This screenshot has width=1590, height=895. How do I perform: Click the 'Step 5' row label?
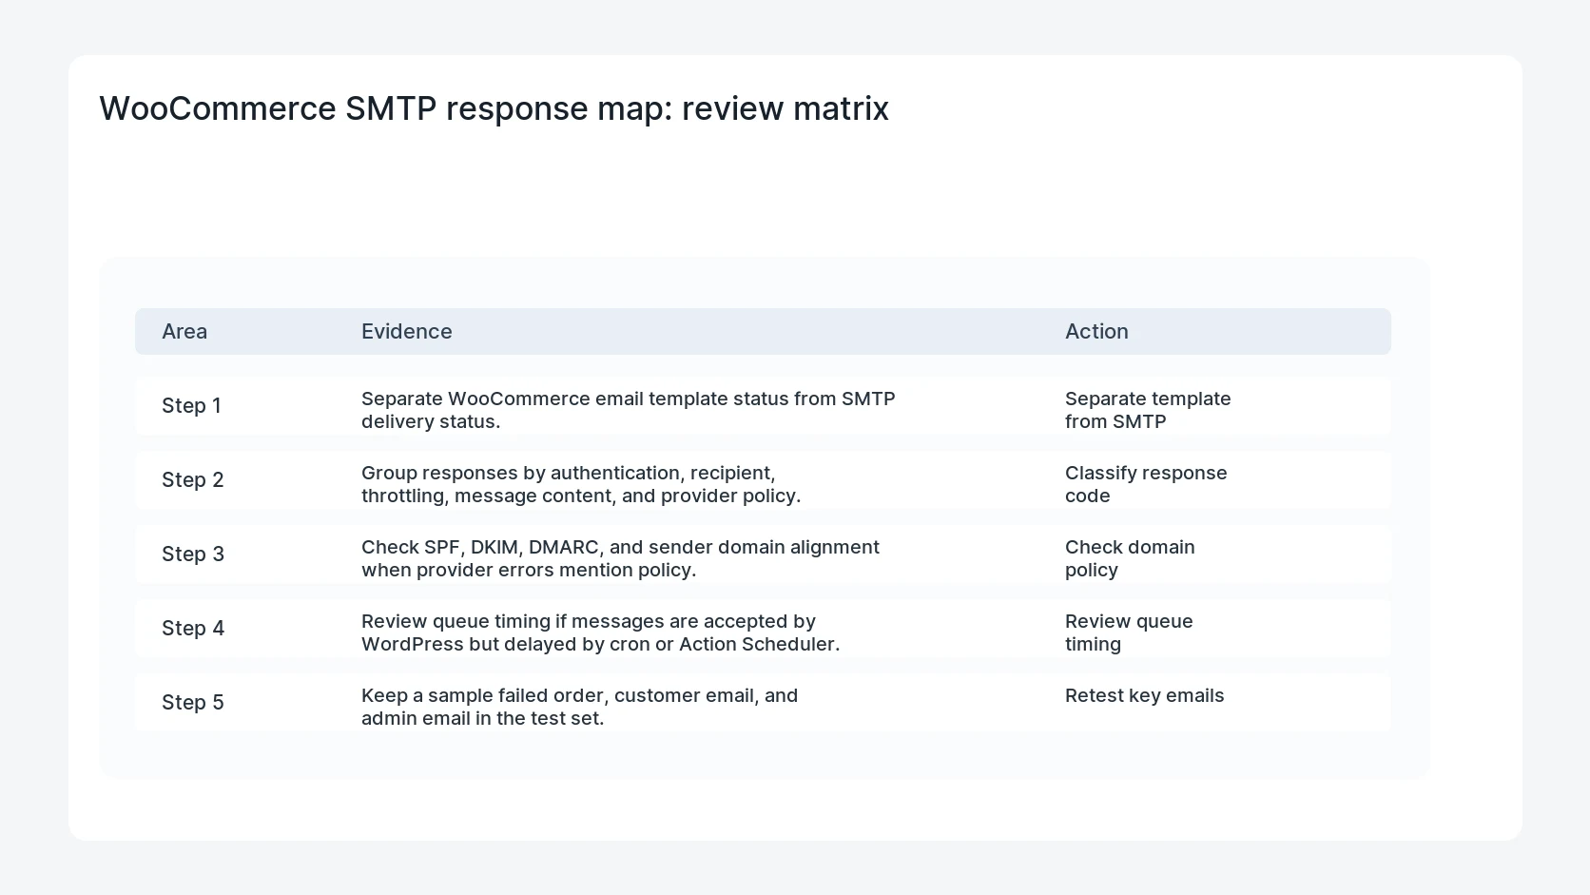[x=193, y=702]
